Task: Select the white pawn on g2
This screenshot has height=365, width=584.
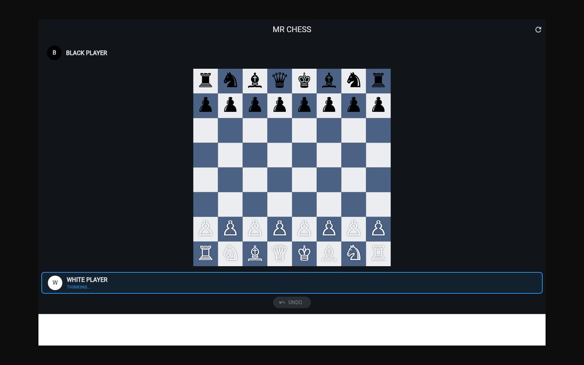Action: [x=354, y=229]
